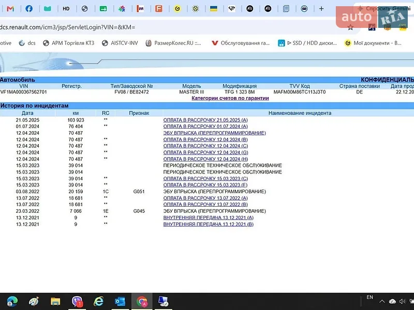
Task: Open the Мої документи bookmark
Action: point(373,43)
